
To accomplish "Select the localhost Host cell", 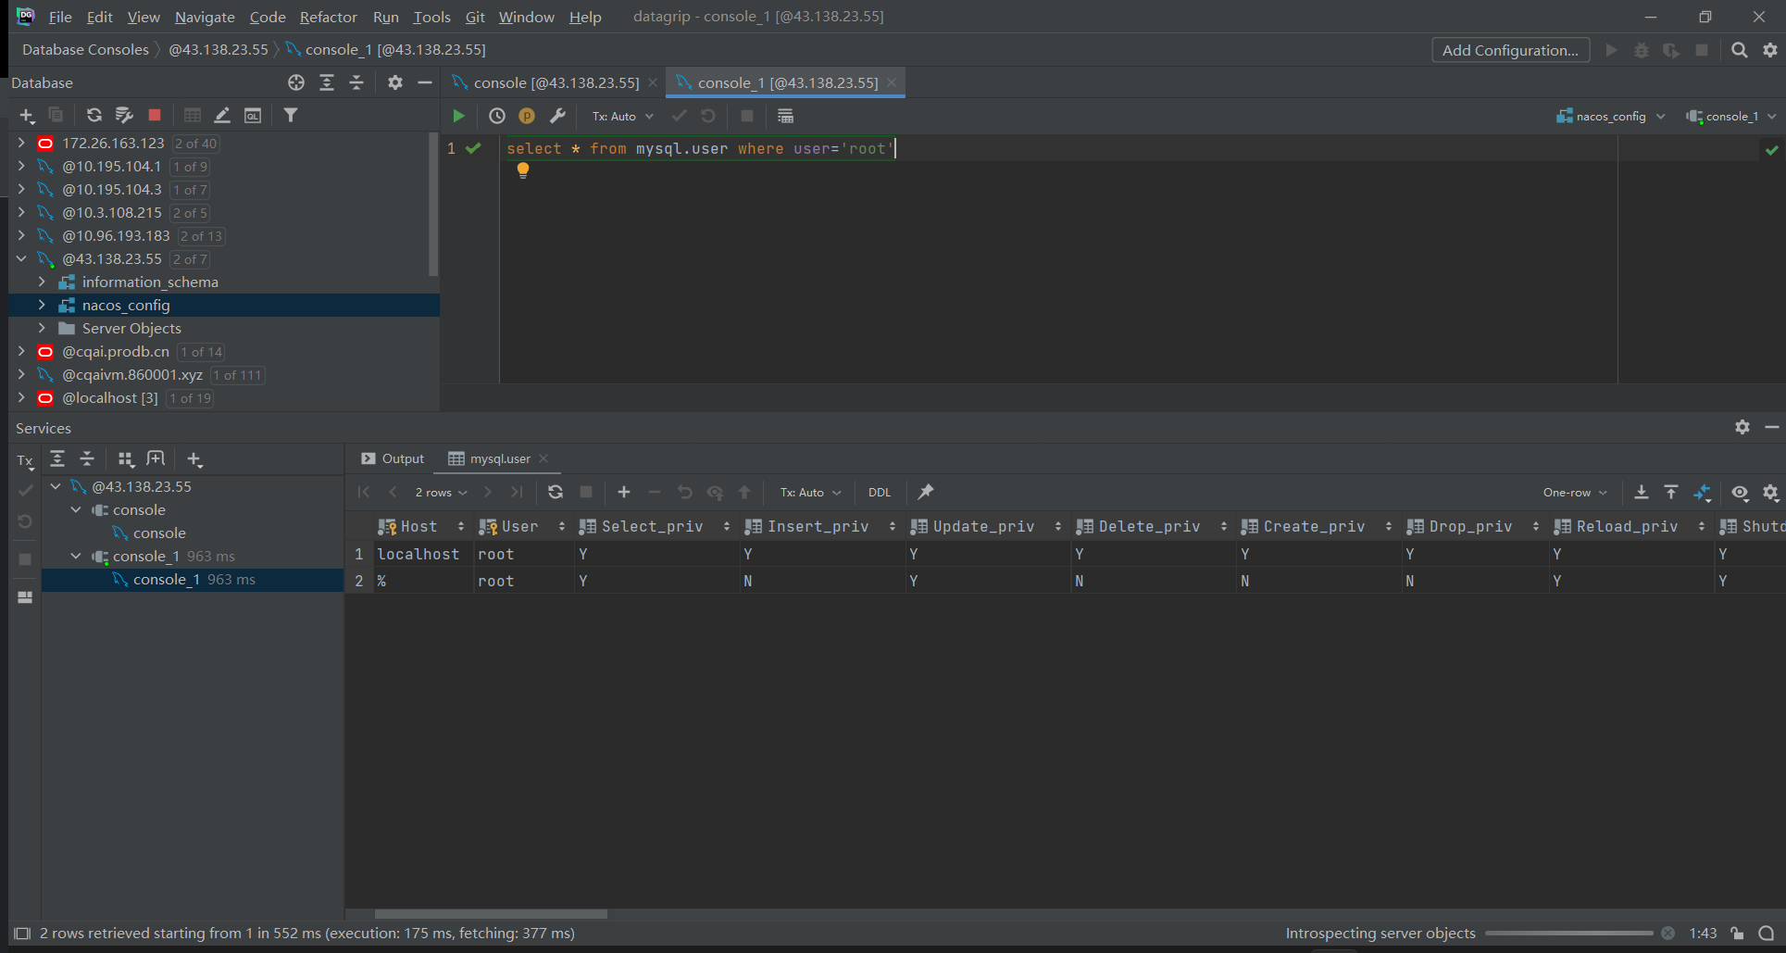I will pyautogui.click(x=423, y=554).
